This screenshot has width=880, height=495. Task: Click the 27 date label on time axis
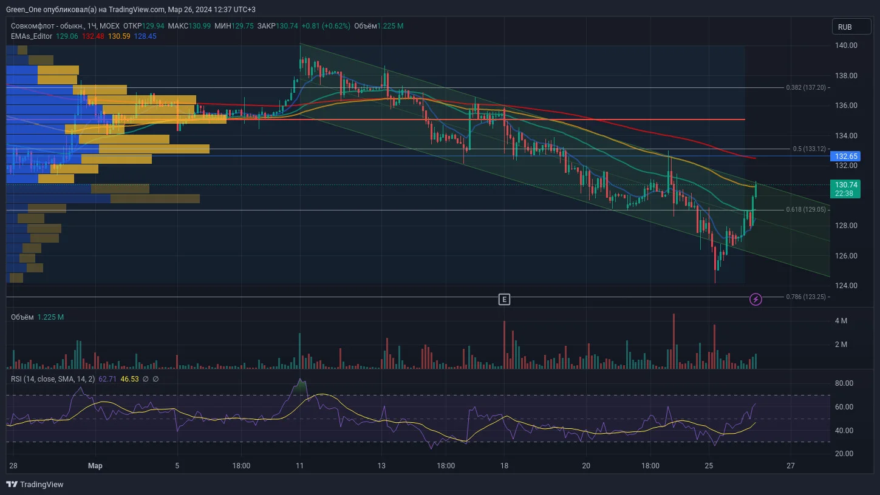[790, 466]
